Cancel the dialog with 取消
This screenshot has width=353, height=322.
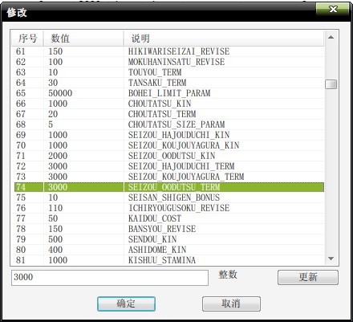point(231,304)
